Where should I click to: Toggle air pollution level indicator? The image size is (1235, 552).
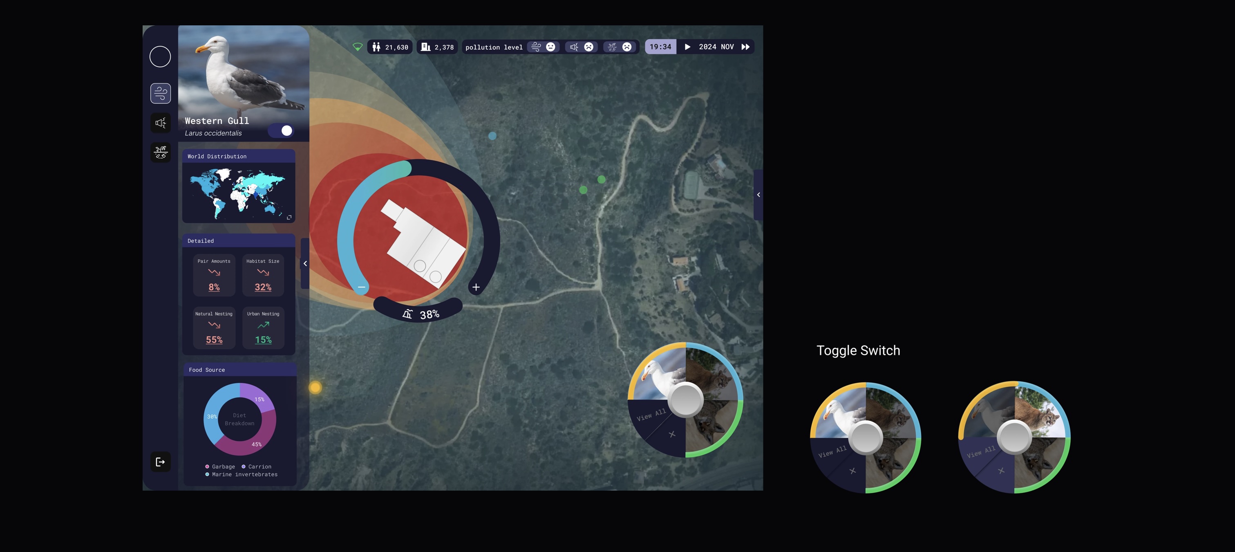(x=543, y=47)
